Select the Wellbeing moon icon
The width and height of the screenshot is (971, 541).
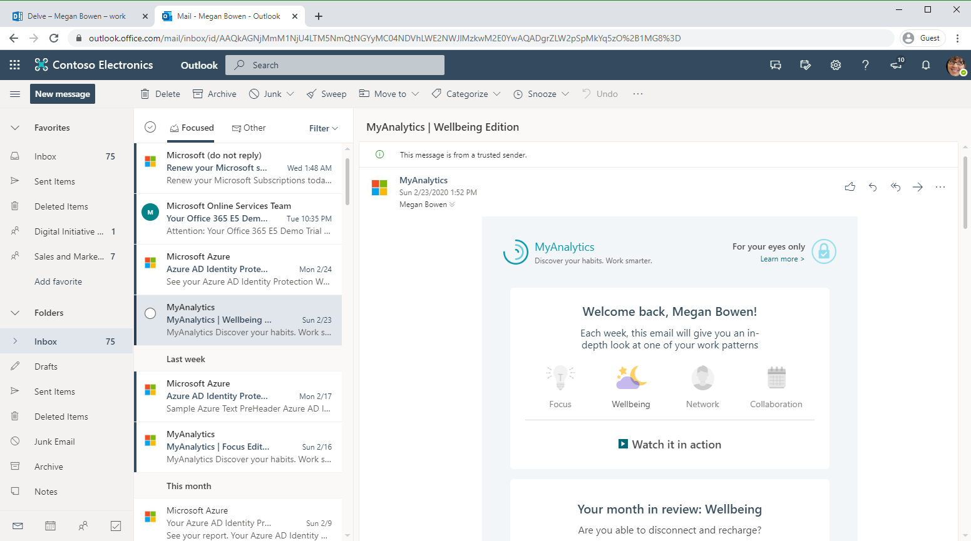point(631,378)
